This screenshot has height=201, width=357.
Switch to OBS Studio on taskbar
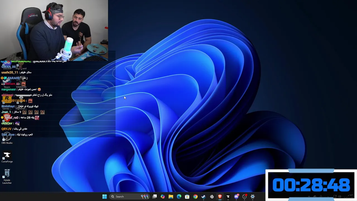pyautogui.click(x=245, y=197)
